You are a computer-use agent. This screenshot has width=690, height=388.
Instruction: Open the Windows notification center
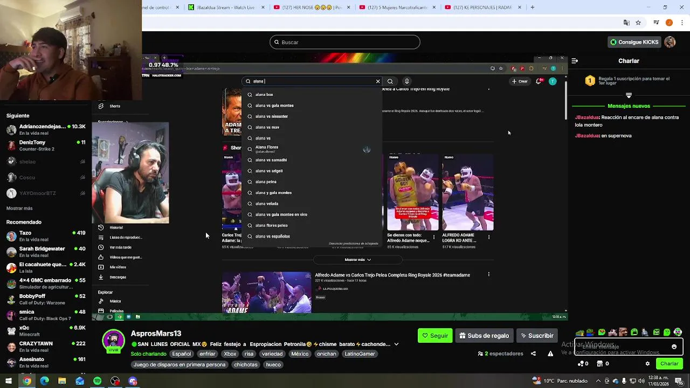click(679, 381)
